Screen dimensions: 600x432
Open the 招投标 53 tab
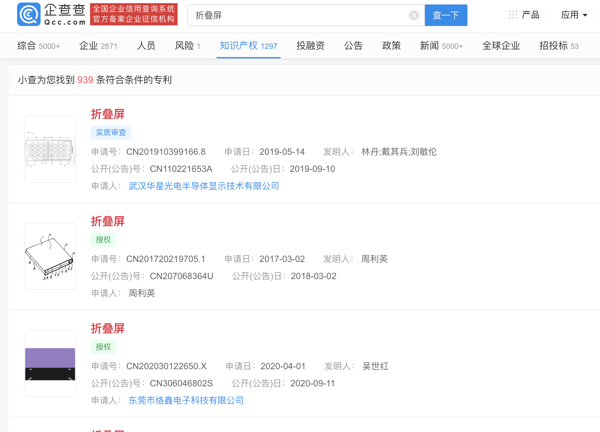[x=559, y=46]
